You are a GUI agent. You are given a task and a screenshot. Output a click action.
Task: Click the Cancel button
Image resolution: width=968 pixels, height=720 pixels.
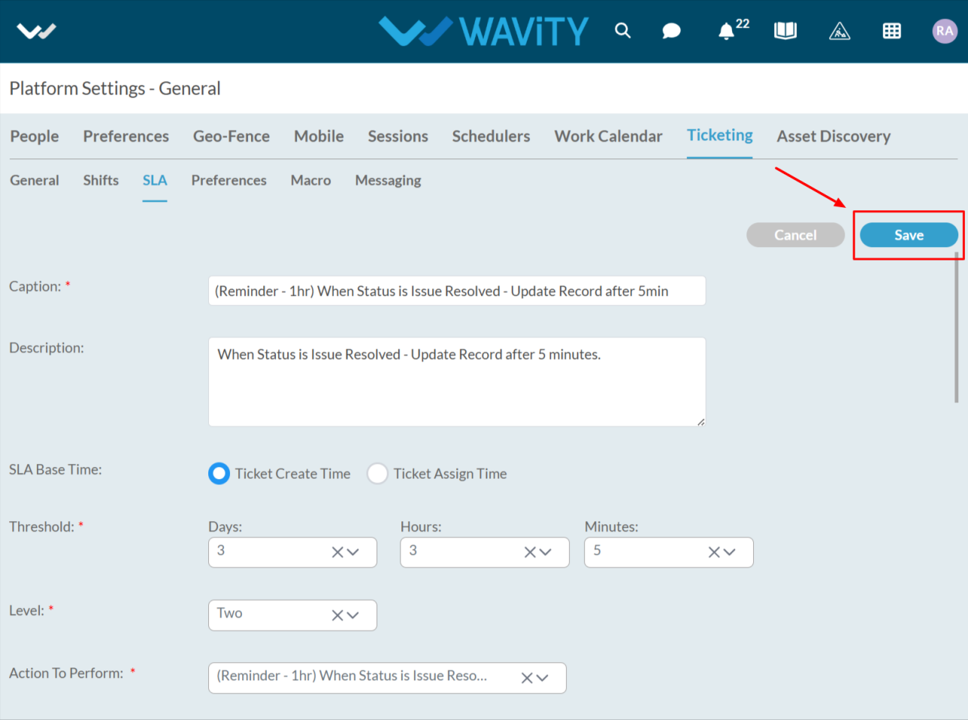(795, 235)
